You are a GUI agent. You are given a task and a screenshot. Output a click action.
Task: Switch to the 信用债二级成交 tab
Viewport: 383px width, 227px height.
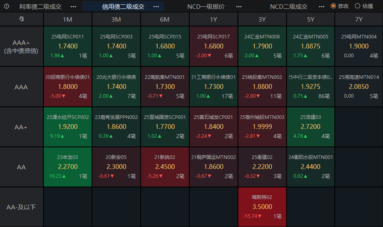(123, 6)
